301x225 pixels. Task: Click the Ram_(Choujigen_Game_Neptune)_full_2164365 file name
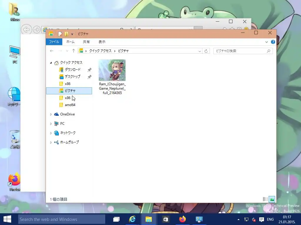112,88
